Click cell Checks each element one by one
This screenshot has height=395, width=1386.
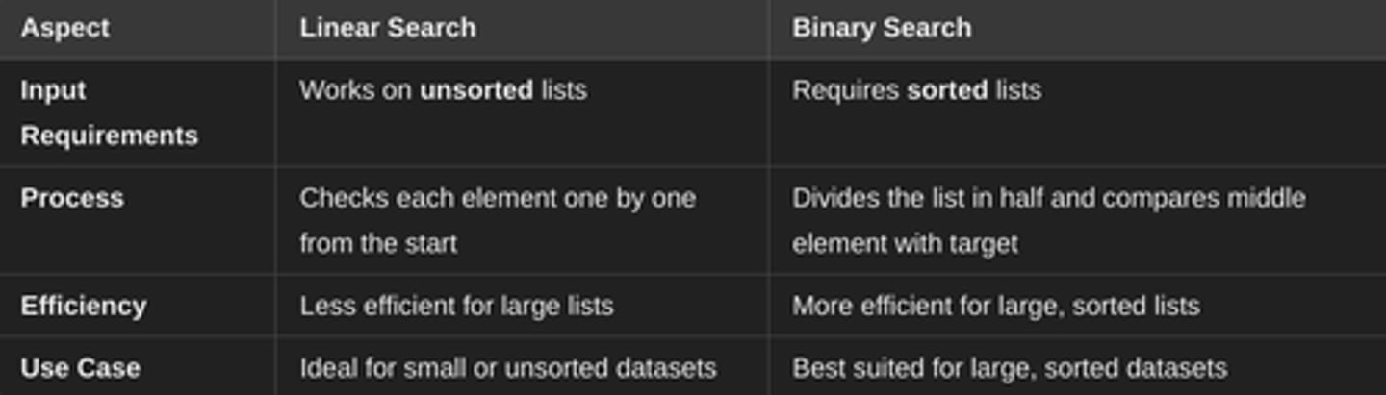(498, 198)
